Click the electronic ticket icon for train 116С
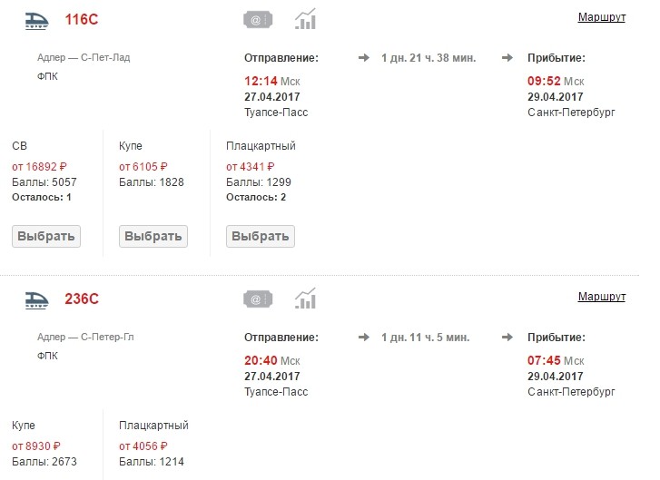Screen dimensions: 660x480 point(258,19)
